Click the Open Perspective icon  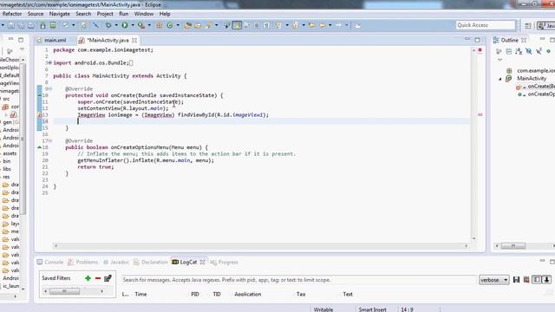pos(528,25)
